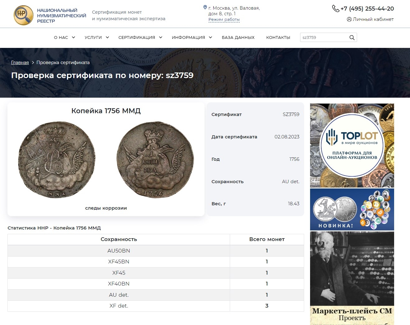Viewport: 410px width, 325px height.
Task: Click the location pin icon near address
Action: [x=205, y=7]
